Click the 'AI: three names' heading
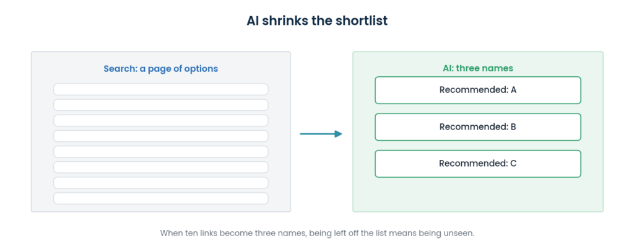This screenshot has height=251, width=634. pyautogui.click(x=478, y=68)
